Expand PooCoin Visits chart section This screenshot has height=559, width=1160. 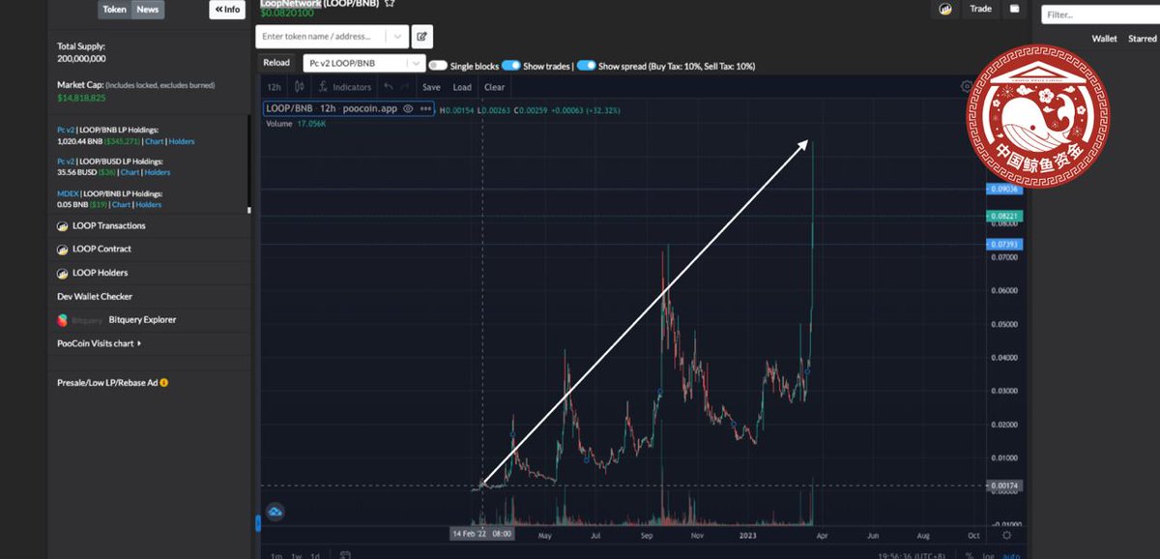[99, 343]
